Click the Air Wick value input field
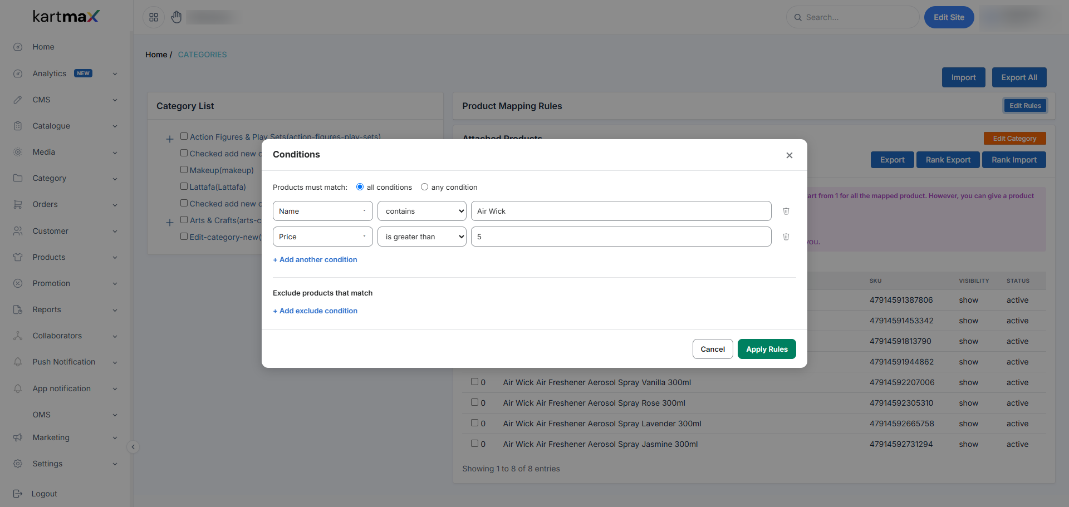The height and width of the screenshot is (507, 1069). pos(621,211)
